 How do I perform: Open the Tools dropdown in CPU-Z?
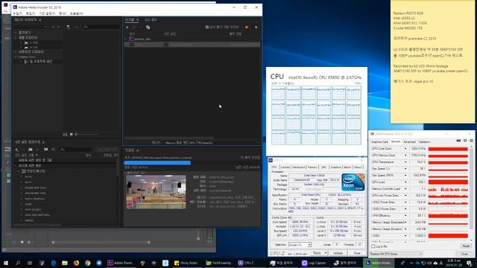pos(320,253)
